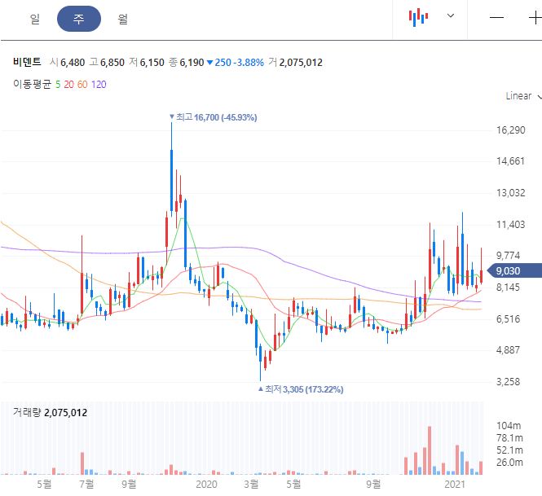Click volume axis label 104m
Viewport: 542px width, 496px height.
(509, 426)
